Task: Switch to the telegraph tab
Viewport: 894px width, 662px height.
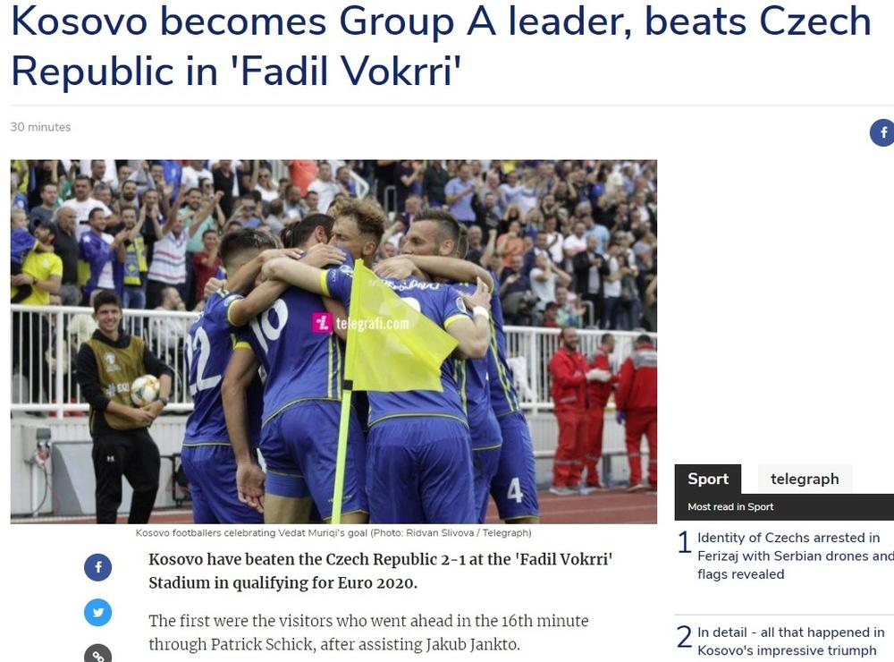Action: [805, 479]
